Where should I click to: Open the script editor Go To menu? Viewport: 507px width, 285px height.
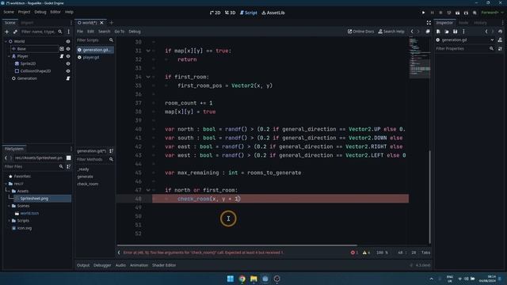coord(120,32)
